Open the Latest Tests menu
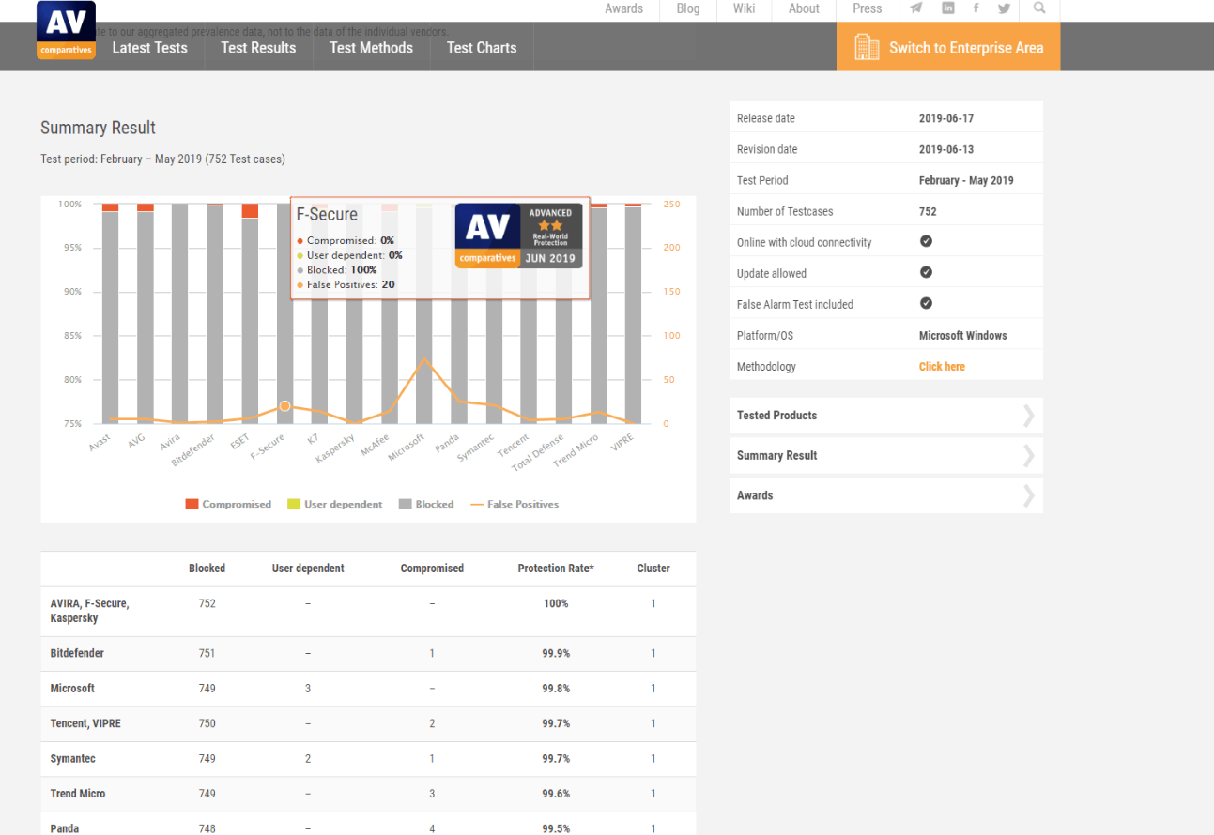1214x835 pixels. click(x=149, y=48)
